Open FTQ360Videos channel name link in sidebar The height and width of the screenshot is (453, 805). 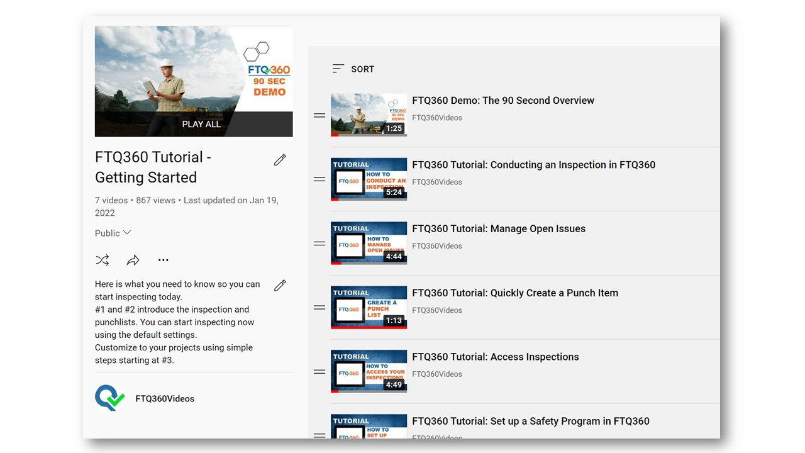165,399
